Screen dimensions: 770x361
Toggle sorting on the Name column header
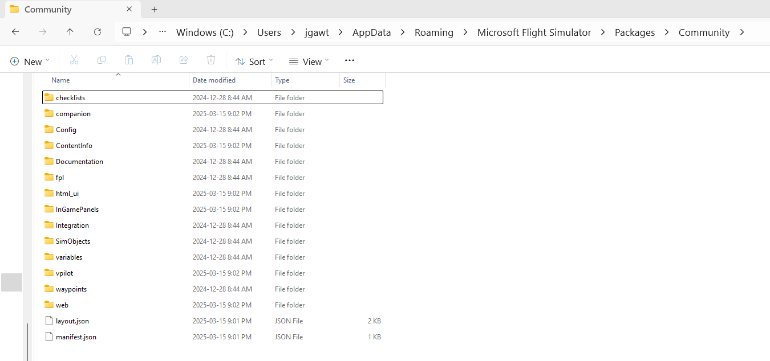pos(60,80)
